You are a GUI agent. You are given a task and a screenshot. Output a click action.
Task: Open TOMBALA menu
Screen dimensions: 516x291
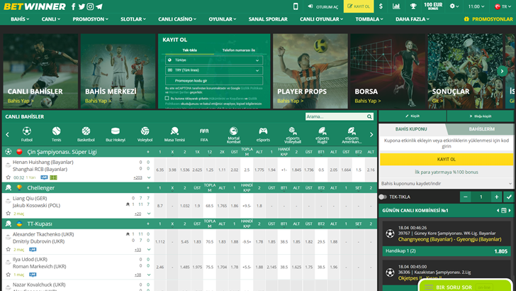(x=369, y=19)
